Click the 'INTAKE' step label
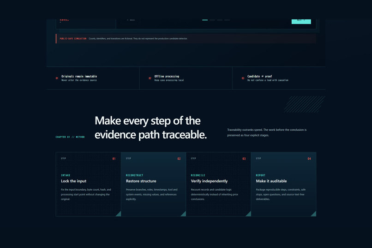The image size is (372, 248). click(66, 175)
